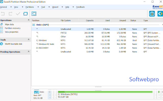Select the Disk 1 (GPT) group row
The image size is (163, 101).
click(97, 25)
